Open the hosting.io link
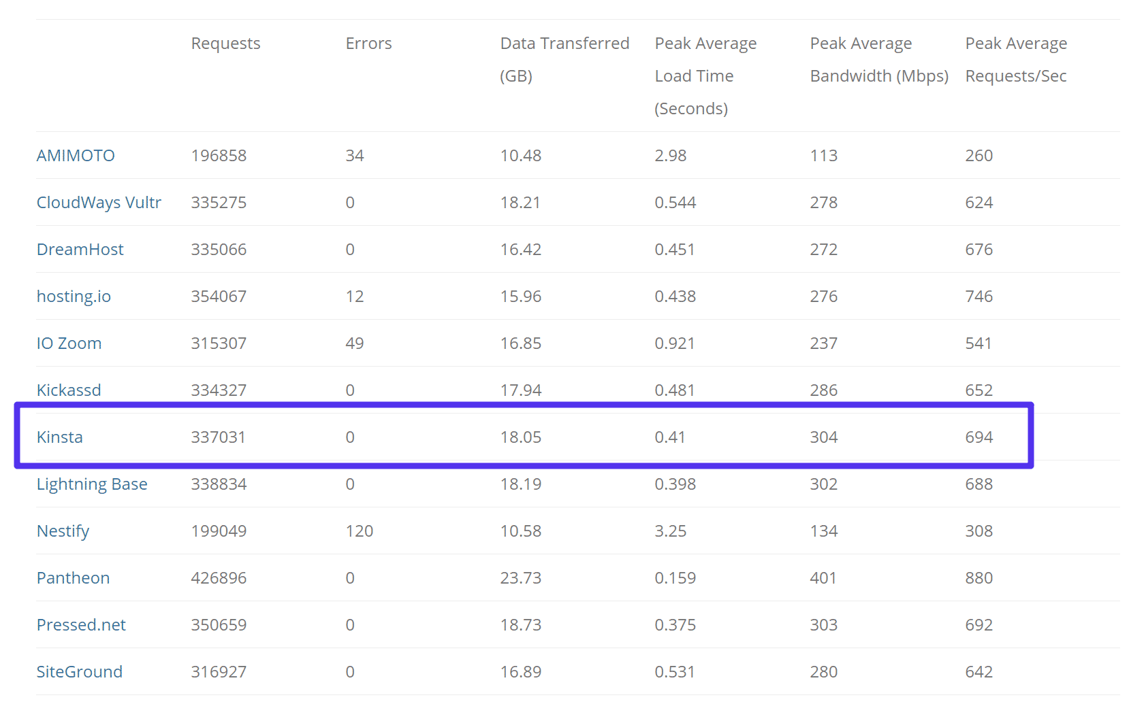 tap(74, 297)
